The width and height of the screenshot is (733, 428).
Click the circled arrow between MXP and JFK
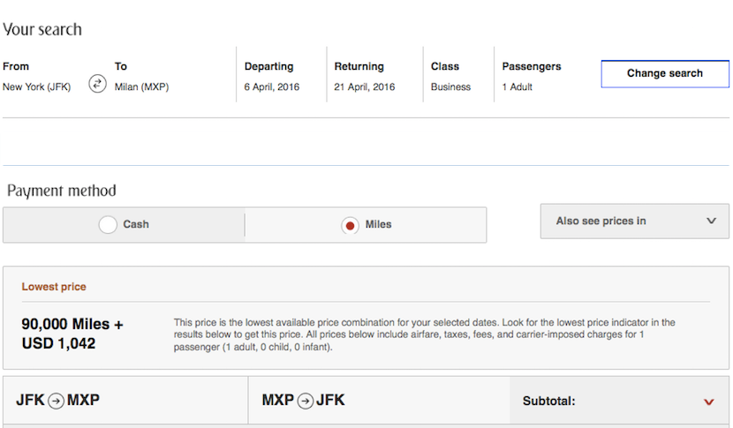[305, 401]
